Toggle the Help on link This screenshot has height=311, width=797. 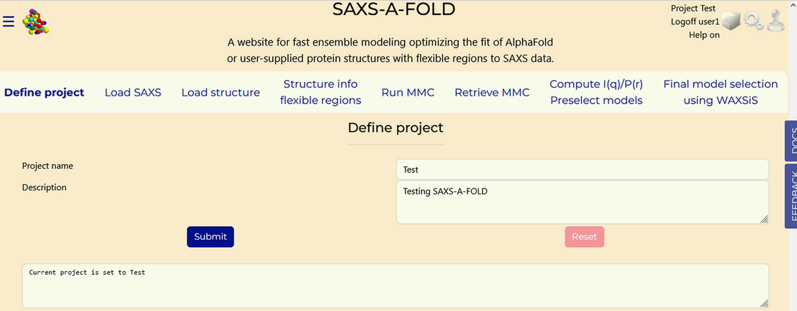pyautogui.click(x=704, y=35)
